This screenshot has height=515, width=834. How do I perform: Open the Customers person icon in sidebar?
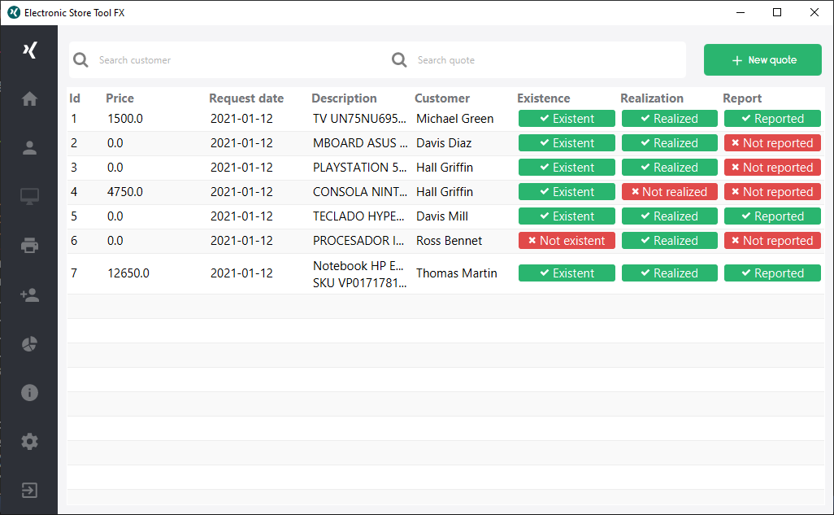click(29, 147)
